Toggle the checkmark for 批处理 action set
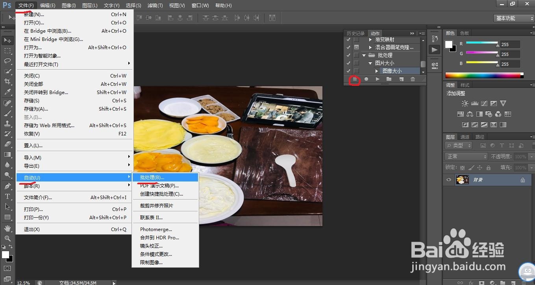535x285 pixels. [348, 55]
